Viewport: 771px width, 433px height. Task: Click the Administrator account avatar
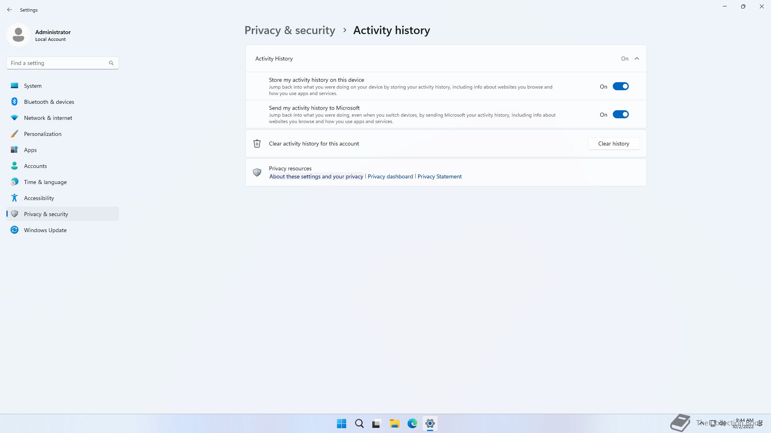pos(18,35)
